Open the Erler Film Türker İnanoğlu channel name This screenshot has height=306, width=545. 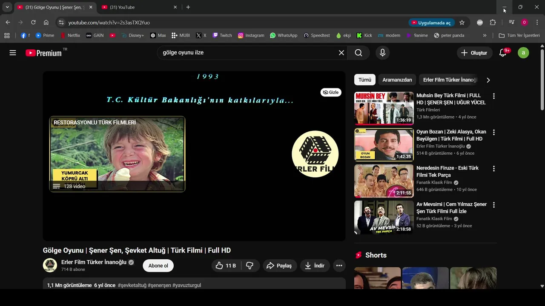point(94,262)
